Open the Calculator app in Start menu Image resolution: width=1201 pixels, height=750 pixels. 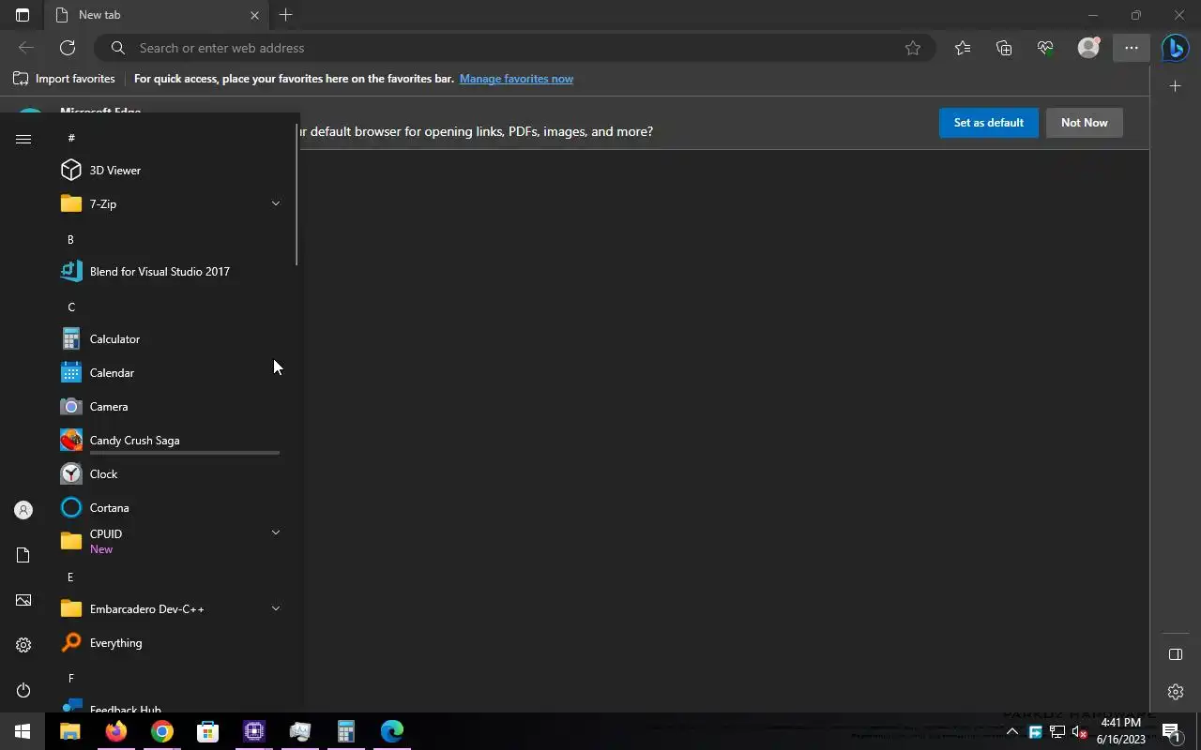tap(170, 338)
